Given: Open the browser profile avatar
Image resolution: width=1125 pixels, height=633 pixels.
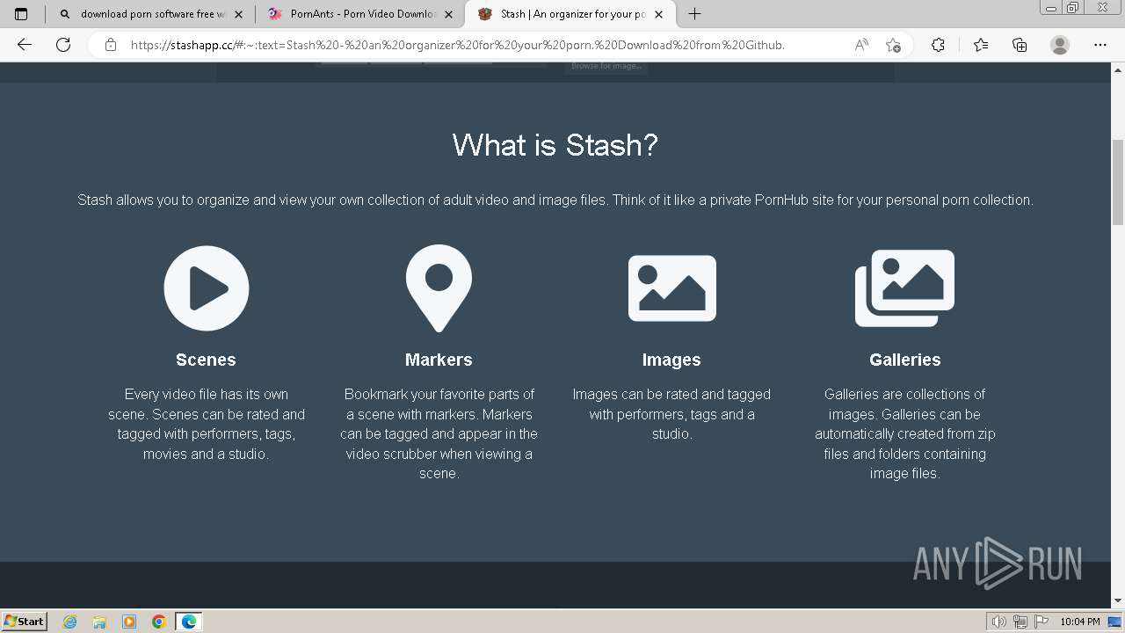Looking at the screenshot, I should pyautogui.click(x=1060, y=45).
